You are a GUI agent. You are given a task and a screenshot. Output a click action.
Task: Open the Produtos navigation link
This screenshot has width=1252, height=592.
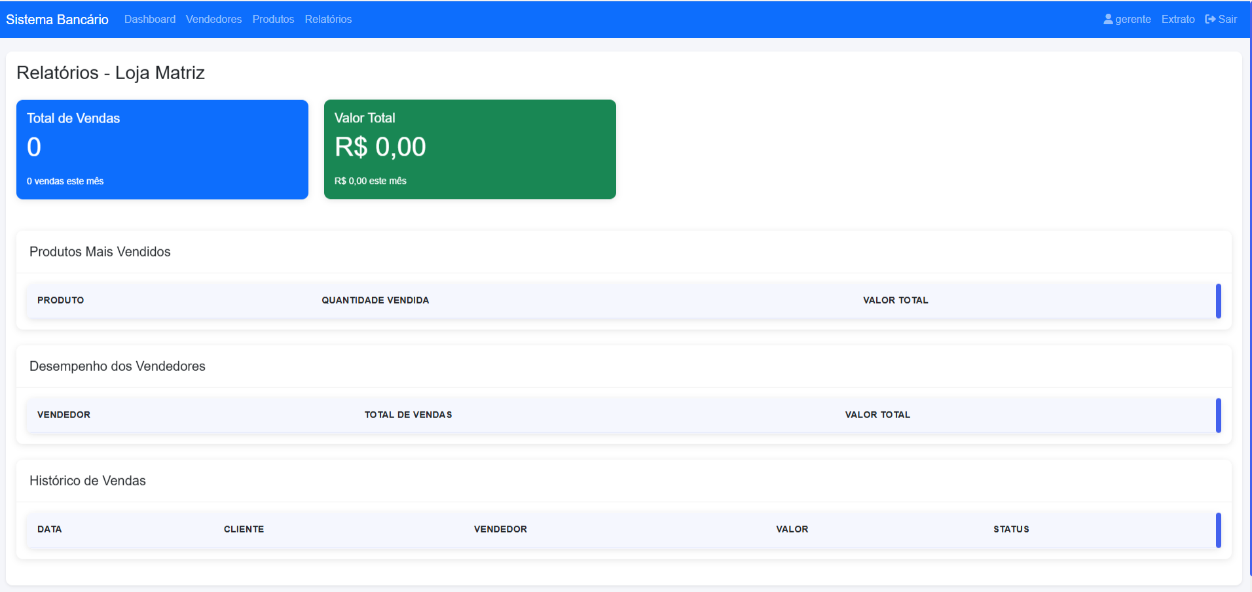click(273, 19)
